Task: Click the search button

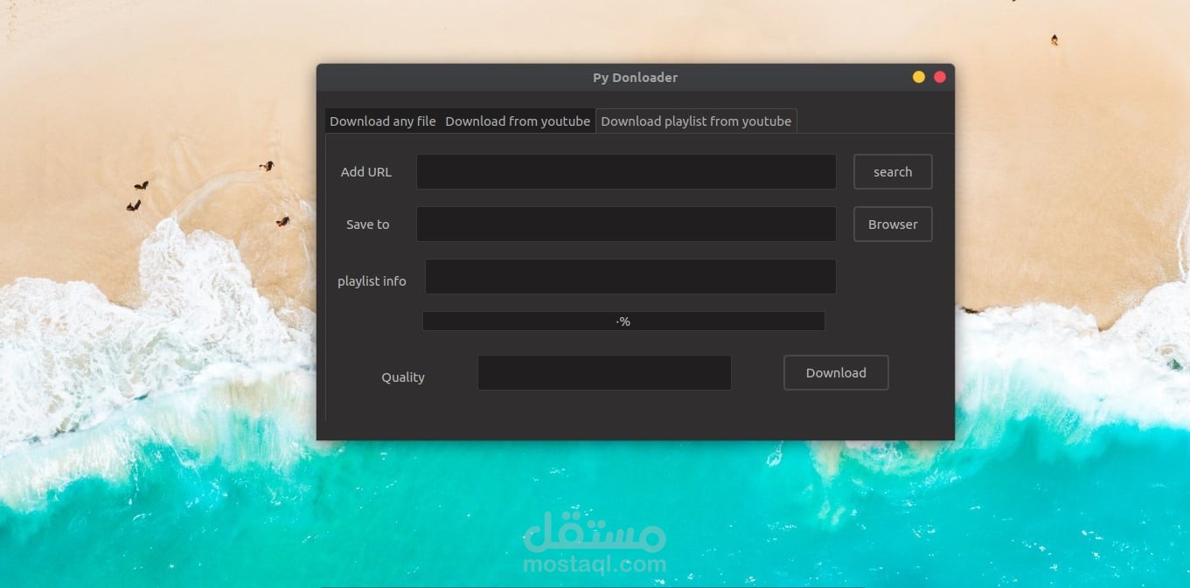Action: pyautogui.click(x=893, y=172)
